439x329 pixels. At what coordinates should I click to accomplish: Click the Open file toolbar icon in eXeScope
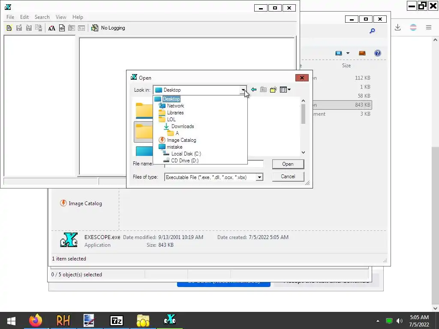[x=9, y=28]
